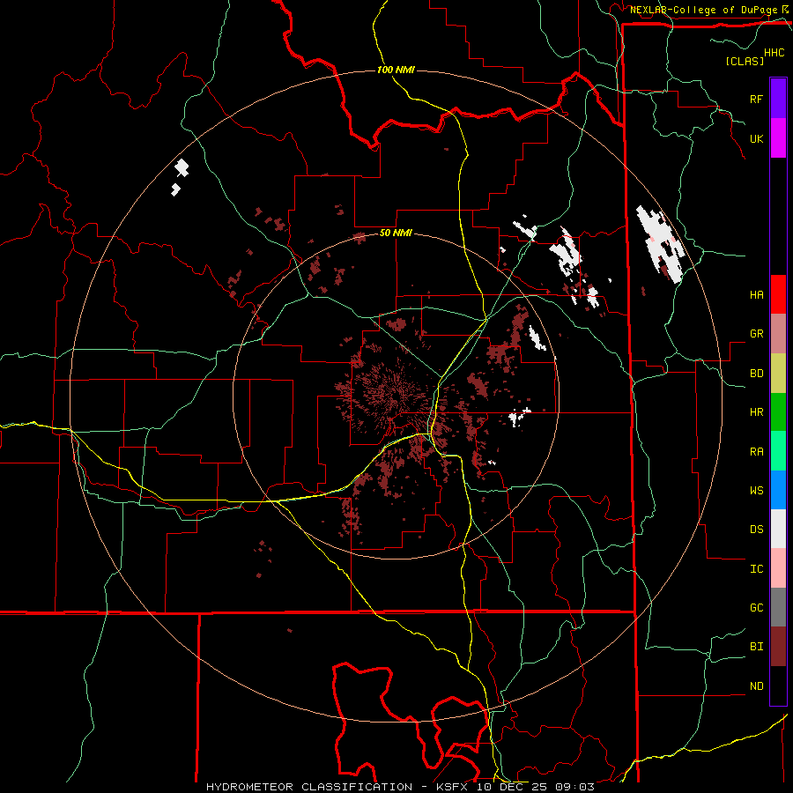Select the BI dark red swatch
This screenshot has height=793, width=793.
[778, 647]
